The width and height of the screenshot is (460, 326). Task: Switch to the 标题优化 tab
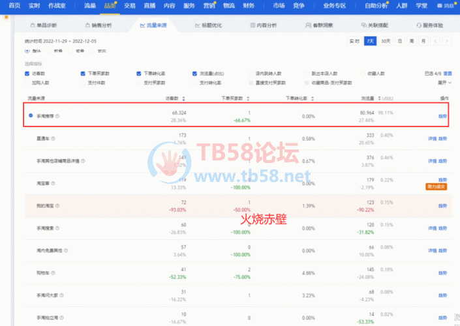point(210,25)
